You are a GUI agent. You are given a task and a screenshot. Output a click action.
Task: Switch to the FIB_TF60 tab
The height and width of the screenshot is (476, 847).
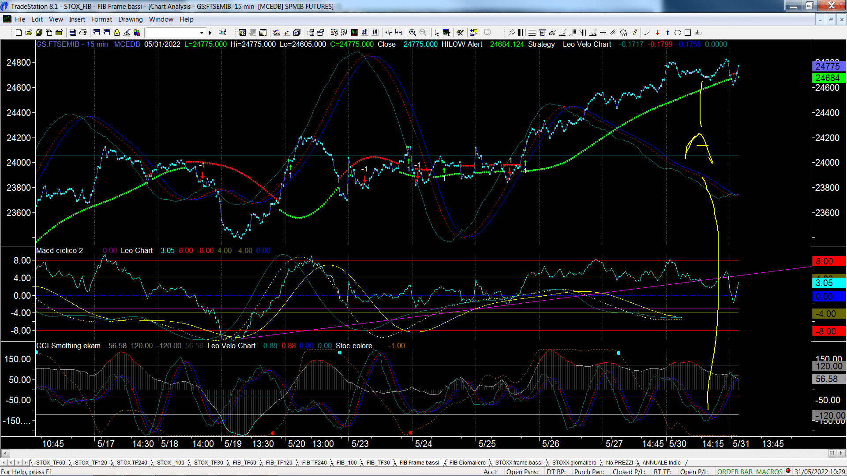244,463
